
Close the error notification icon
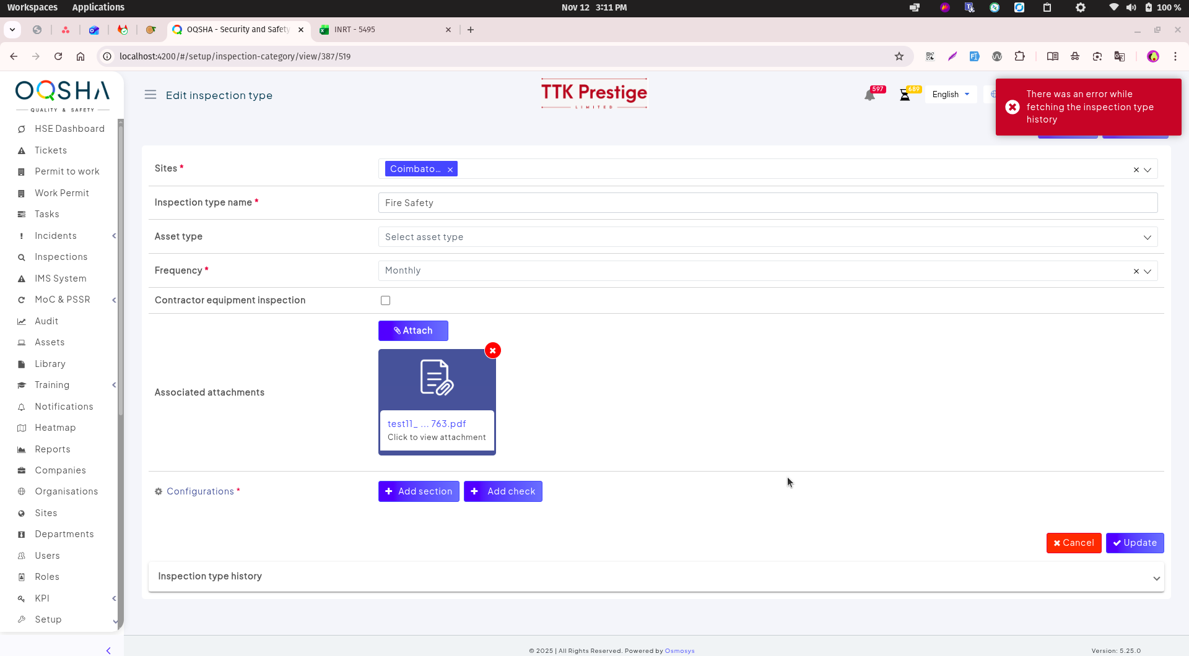[x=1013, y=107]
